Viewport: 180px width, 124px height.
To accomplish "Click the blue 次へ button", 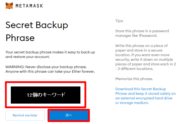I will tap(69, 115).
